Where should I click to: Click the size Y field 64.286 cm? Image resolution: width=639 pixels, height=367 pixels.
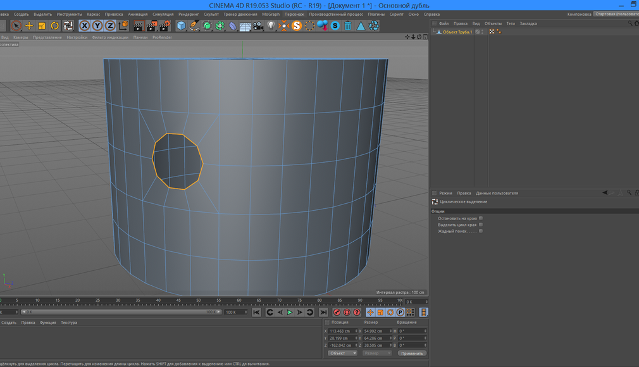(376, 338)
